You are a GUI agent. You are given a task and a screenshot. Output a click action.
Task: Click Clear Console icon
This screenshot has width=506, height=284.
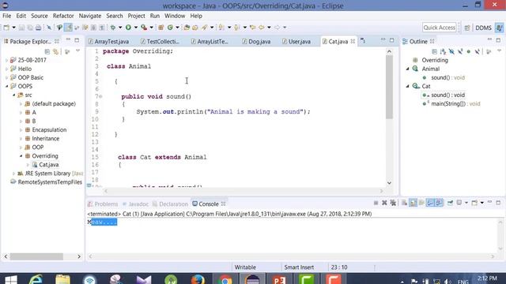tap(404, 203)
